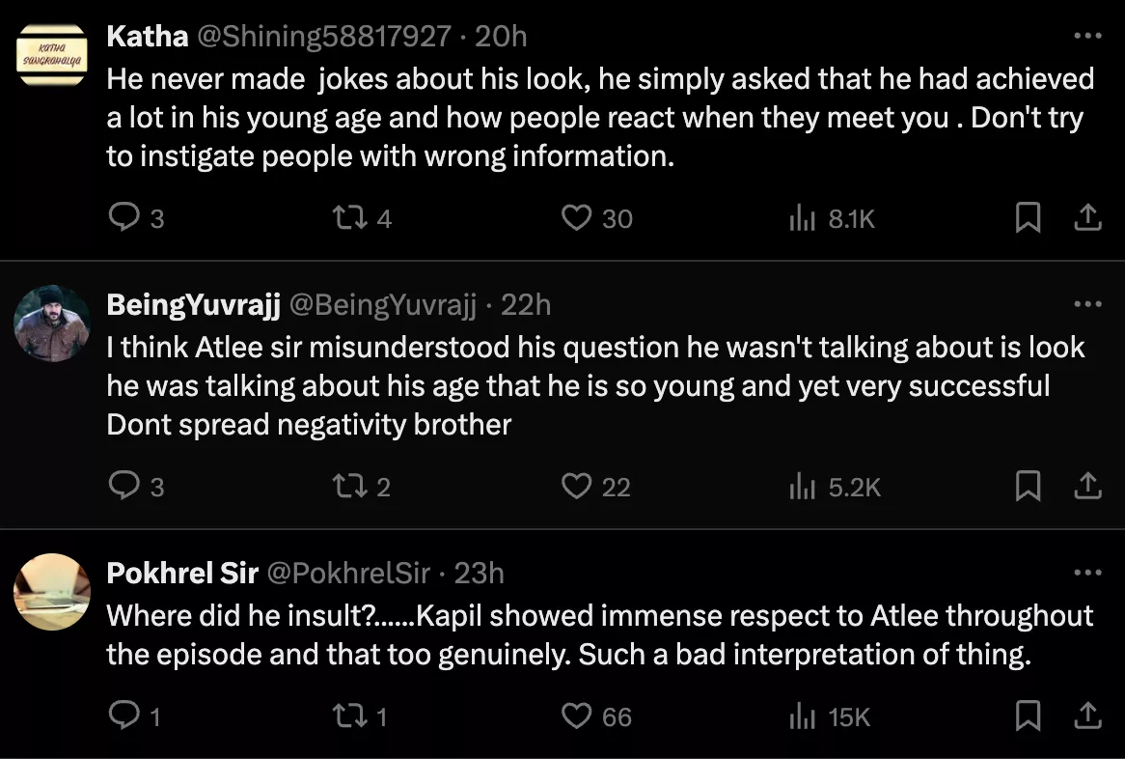Viewport: 1125px width, 759px height.
Task: Reply to BeingYuvrajj's tweet
Action: 123,486
